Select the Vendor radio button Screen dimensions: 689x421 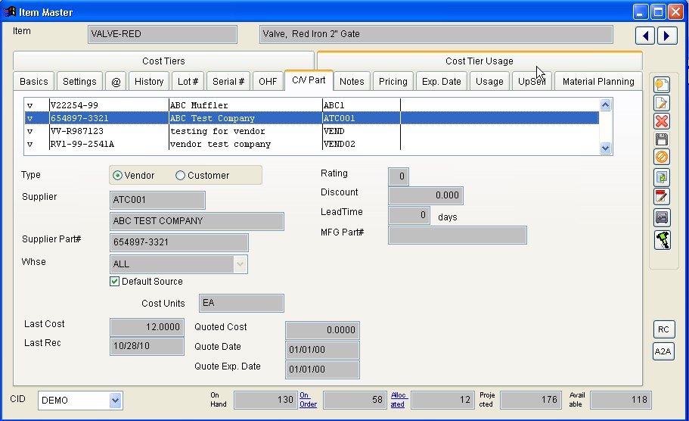click(117, 176)
